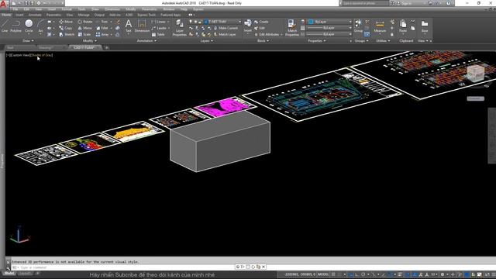496x279 pixels.
Task: Click the ViewCube in viewport
Action: 476,74
